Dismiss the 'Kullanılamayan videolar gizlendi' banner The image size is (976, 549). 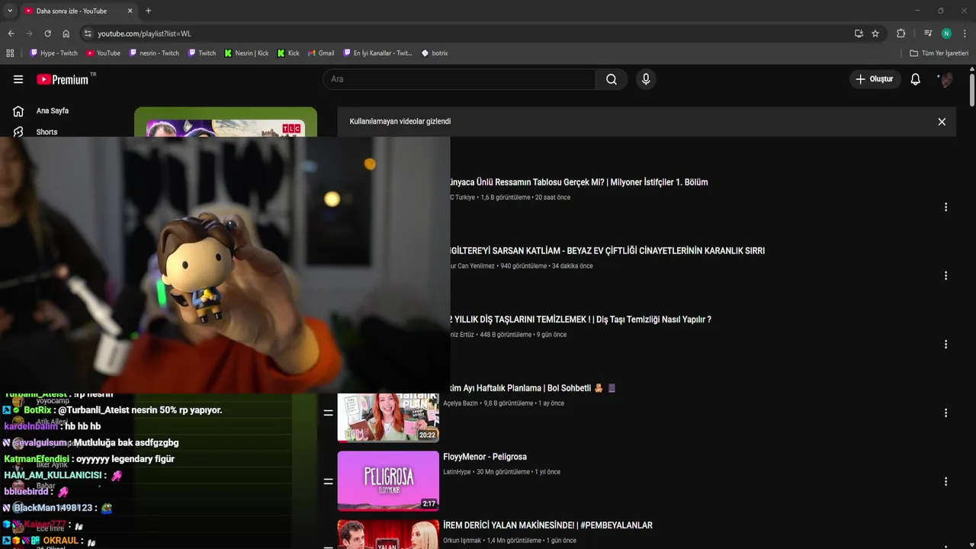pos(942,122)
